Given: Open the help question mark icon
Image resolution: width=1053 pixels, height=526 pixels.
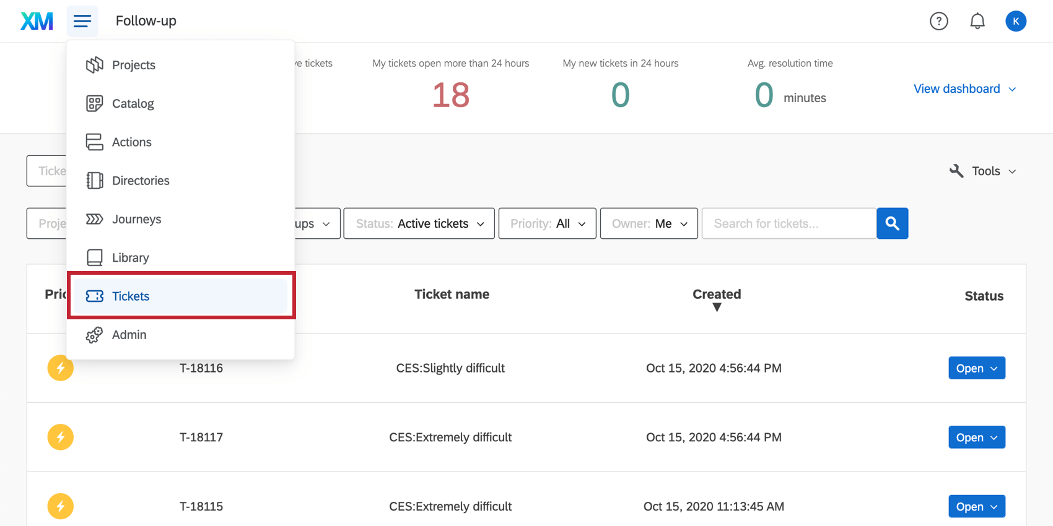Looking at the screenshot, I should pyautogui.click(x=938, y=21).
